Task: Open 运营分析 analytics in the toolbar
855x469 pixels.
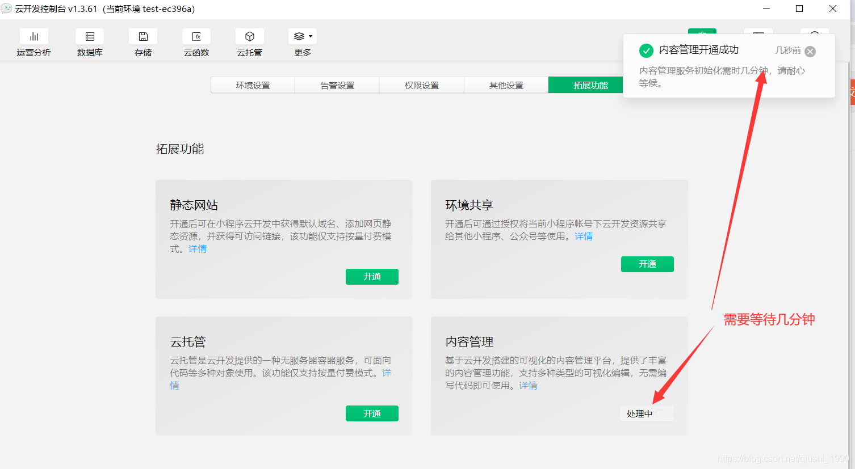Action: click(33, 43)
